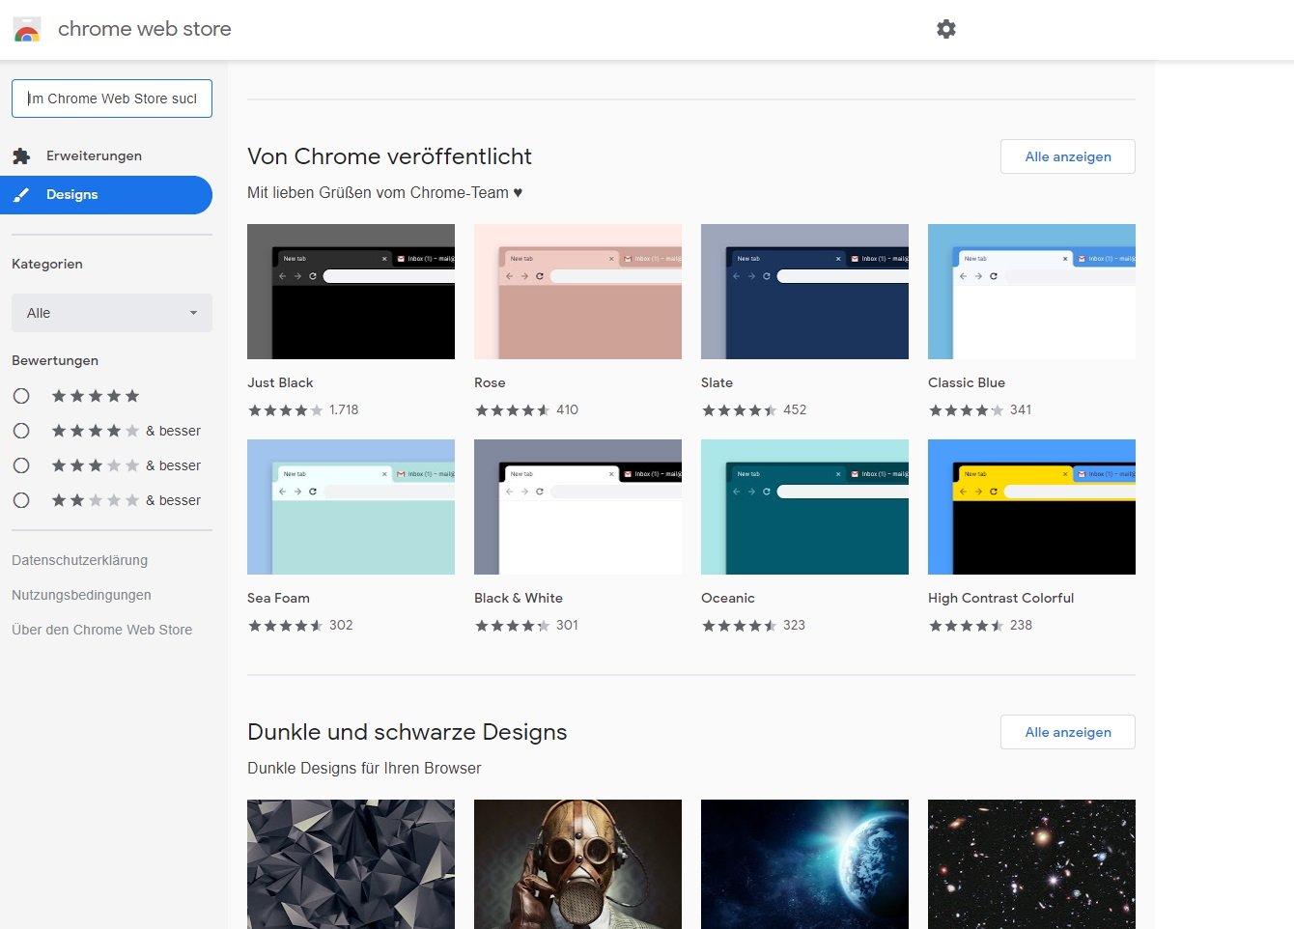The image size is (1294, 929).
Task: Open the gas mask dark theme thumbnail
Action: [577, 863]
